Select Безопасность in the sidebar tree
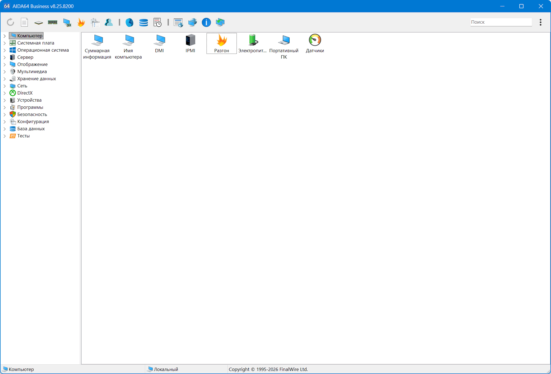The image size is (551, 374). pyautogui.click(x=32, y=114)
